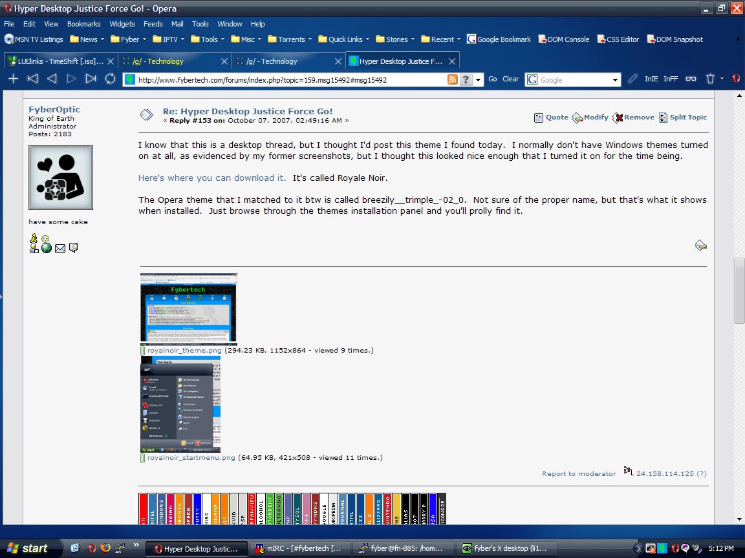Image resolution: width=745 pixels, height=558 pixels.
Task: Click the PuTTY icon in quick launch
Action: click(120, 548)
